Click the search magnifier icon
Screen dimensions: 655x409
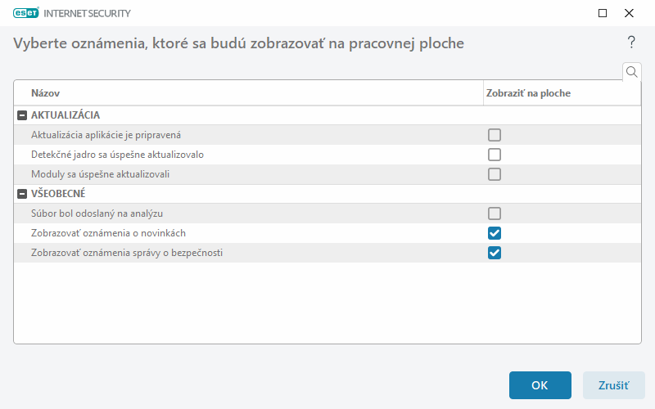tap(631, 72)
